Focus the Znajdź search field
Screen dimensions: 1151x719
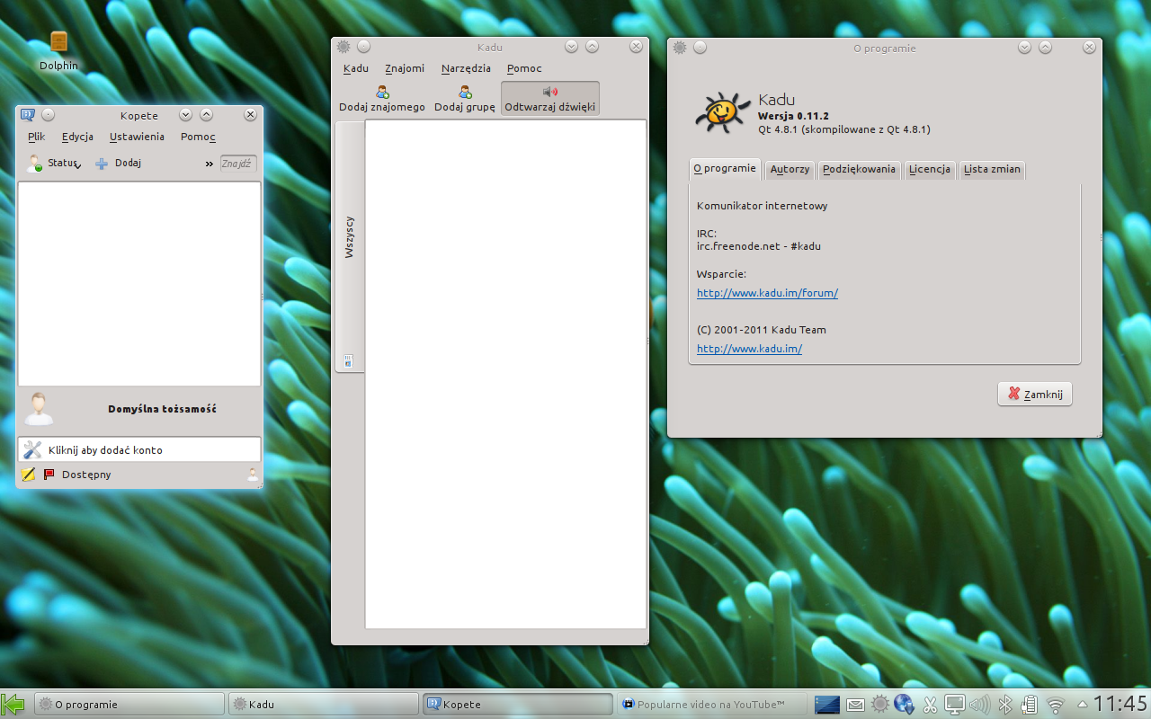238,164
